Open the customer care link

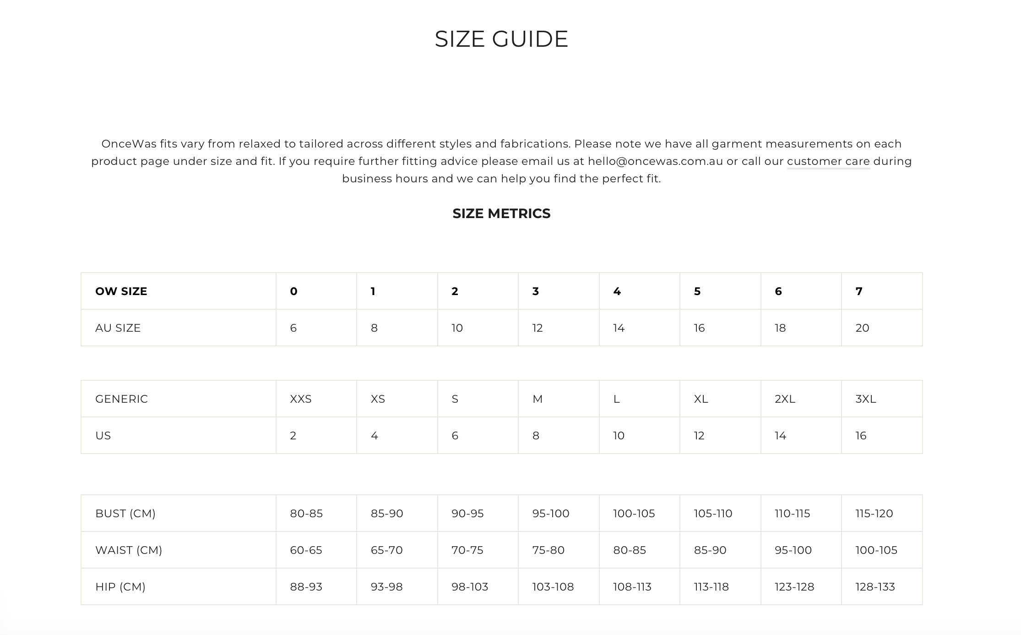(828, 161)
